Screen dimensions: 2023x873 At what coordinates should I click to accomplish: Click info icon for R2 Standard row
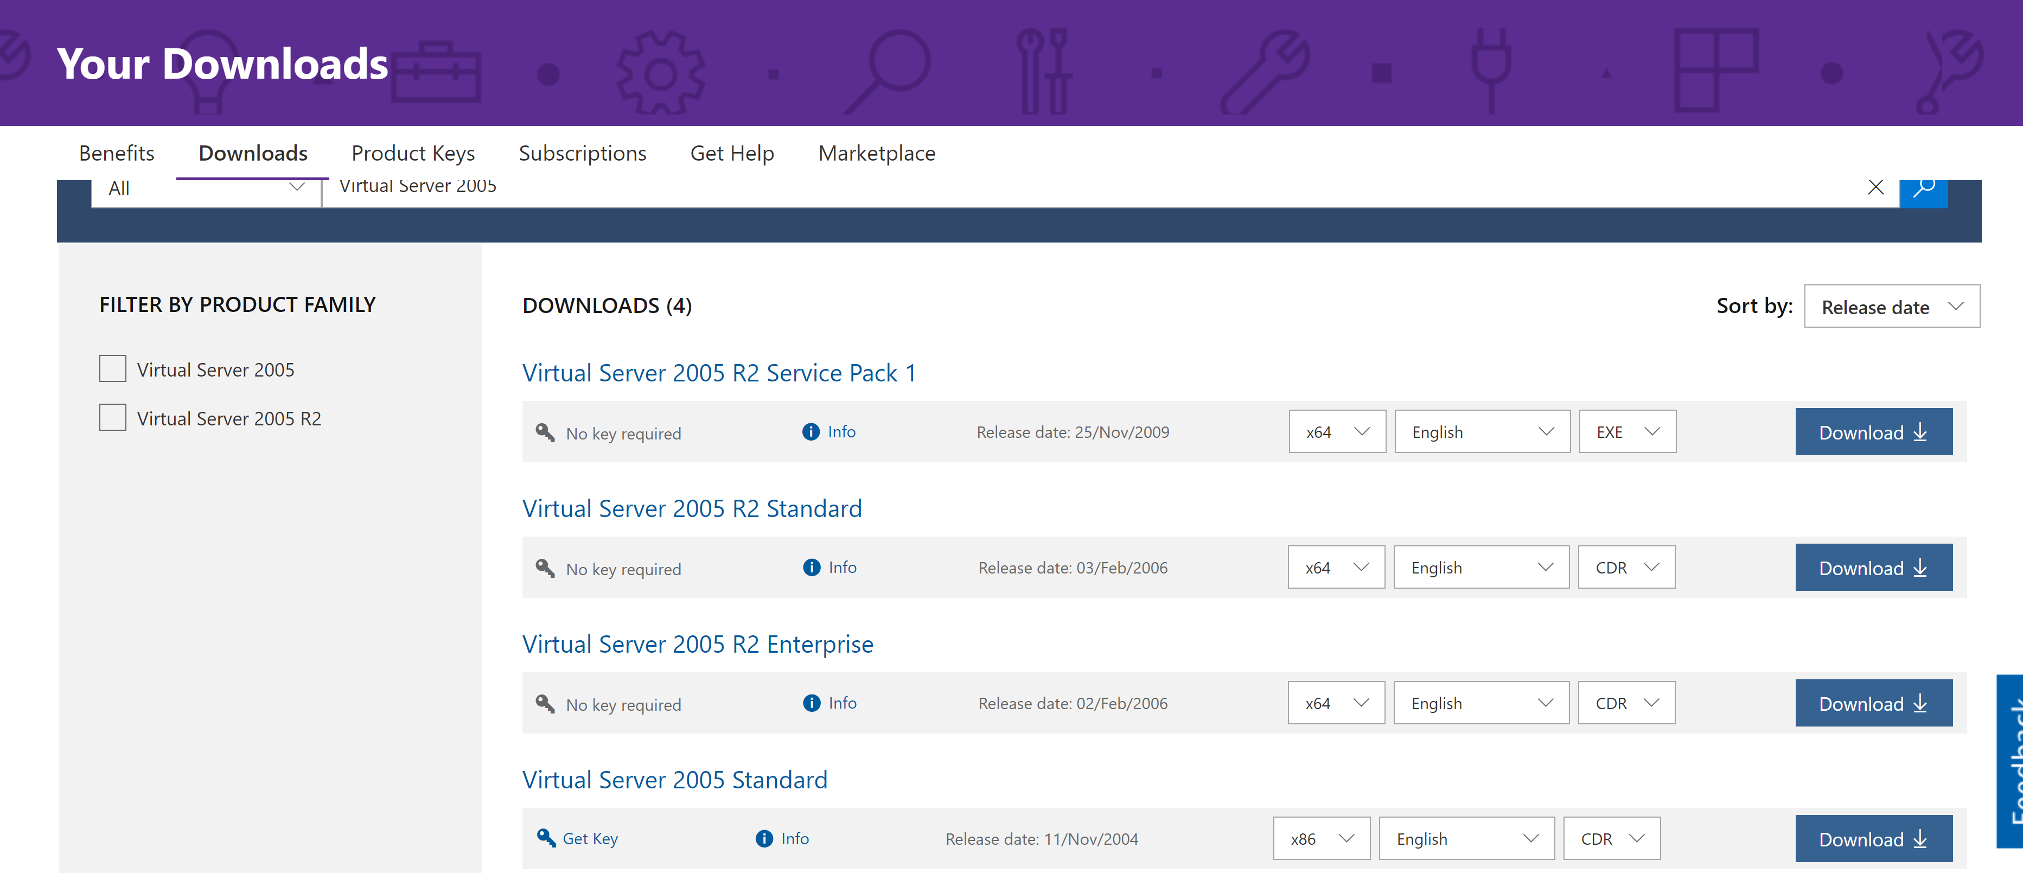pos(811,567)
